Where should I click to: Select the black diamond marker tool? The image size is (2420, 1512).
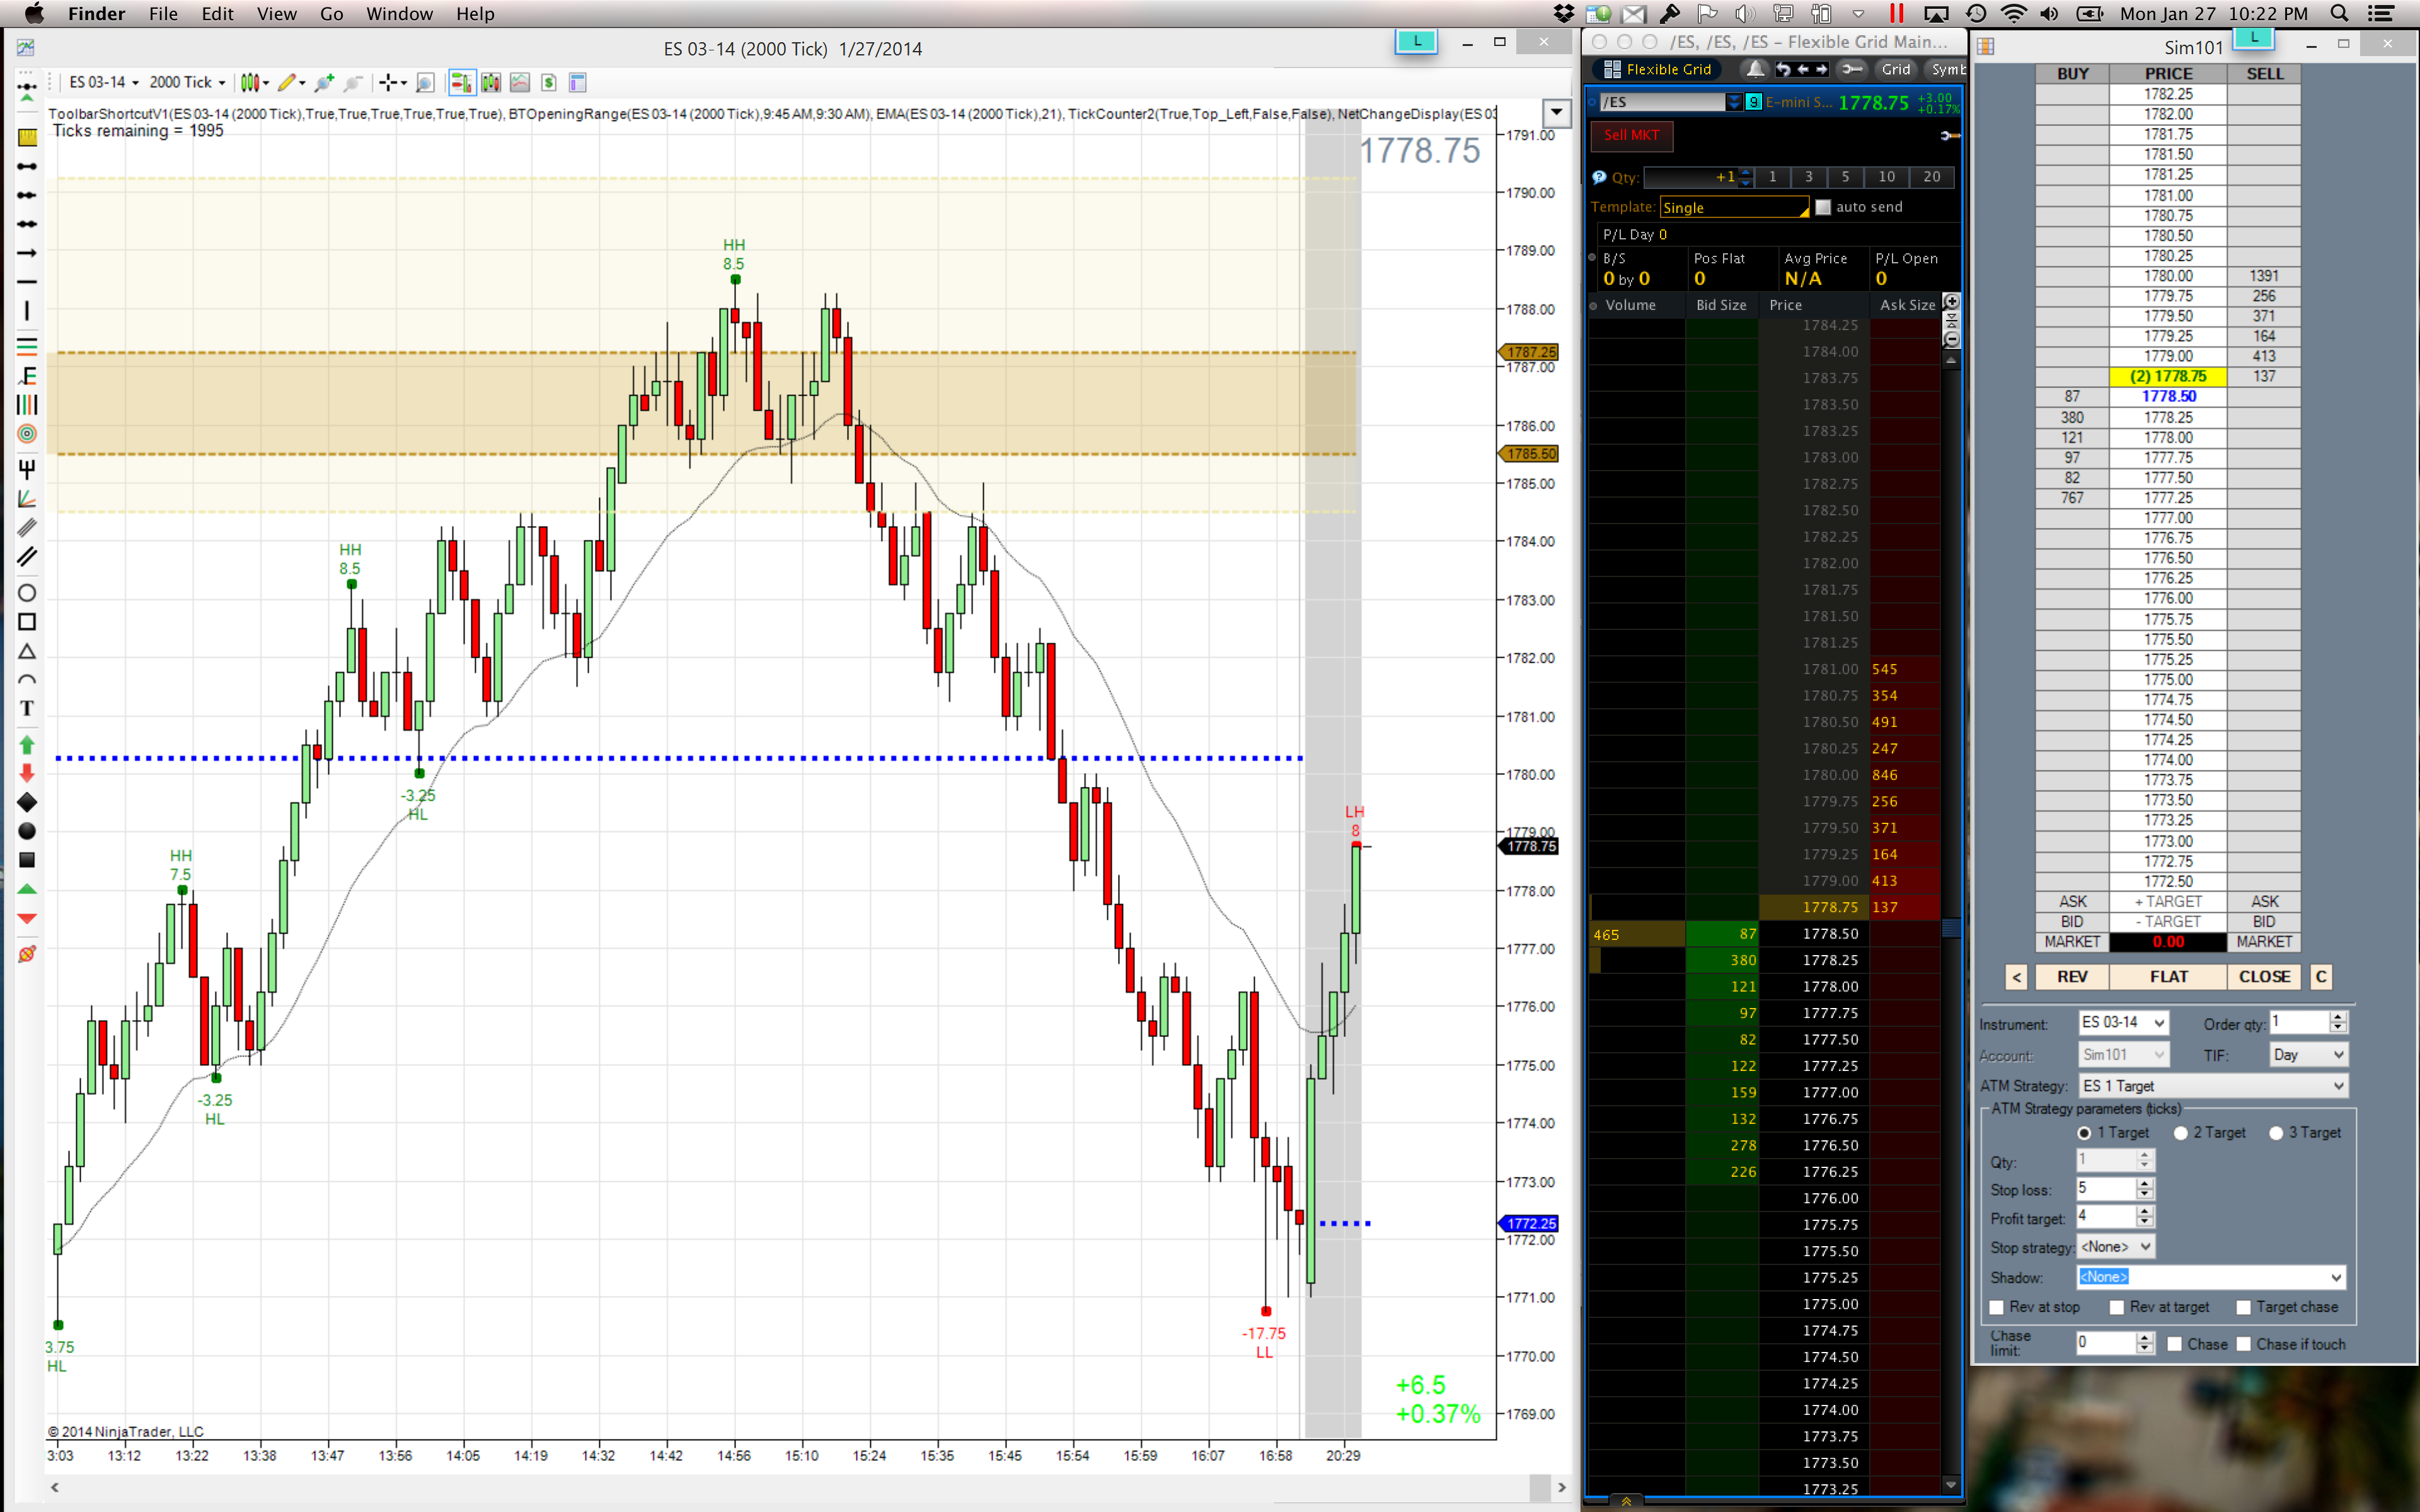[x=27, y=802]
